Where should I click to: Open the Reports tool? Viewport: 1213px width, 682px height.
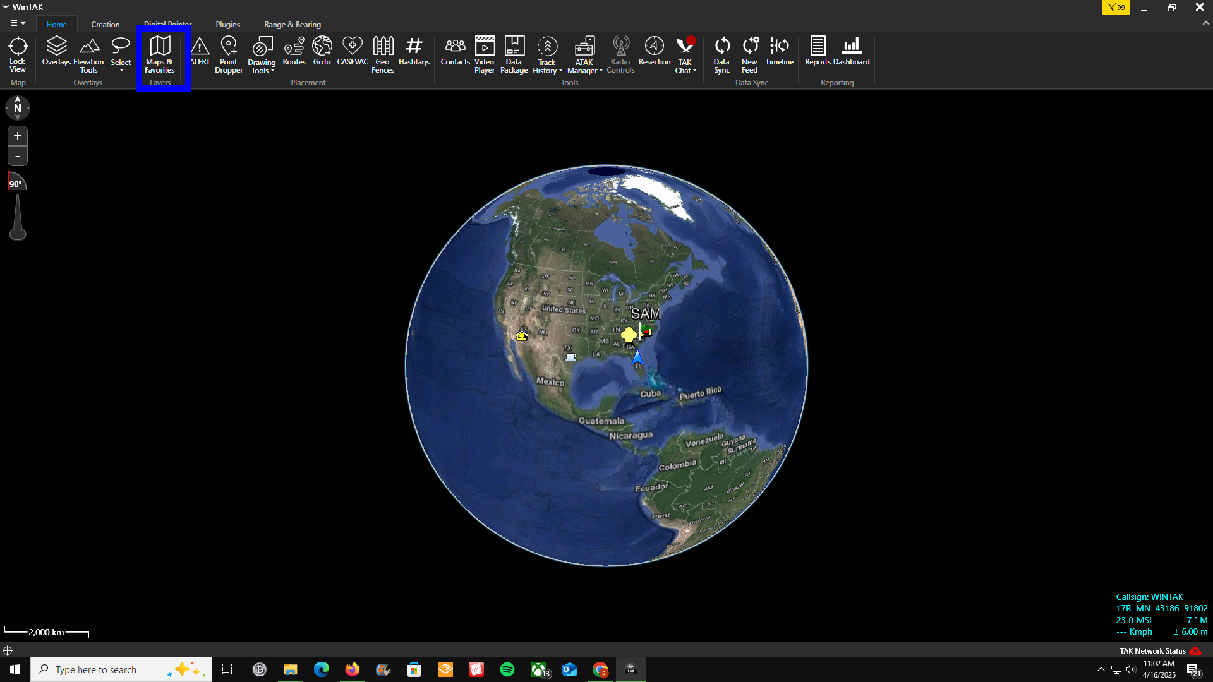[818, 51]
